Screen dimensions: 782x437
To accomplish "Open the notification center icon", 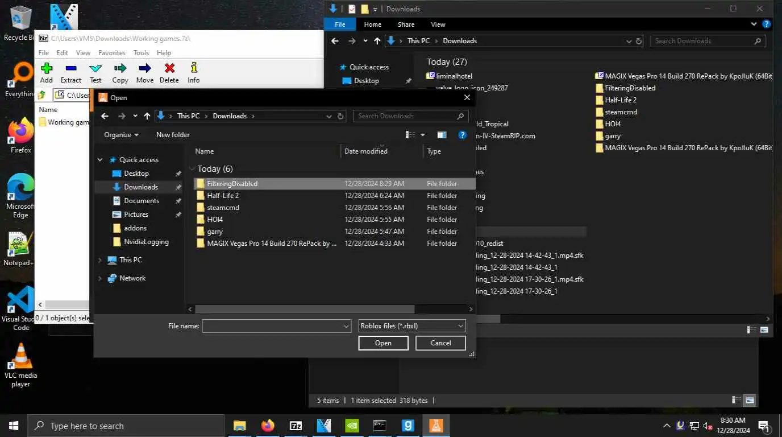I will point(764,426).
